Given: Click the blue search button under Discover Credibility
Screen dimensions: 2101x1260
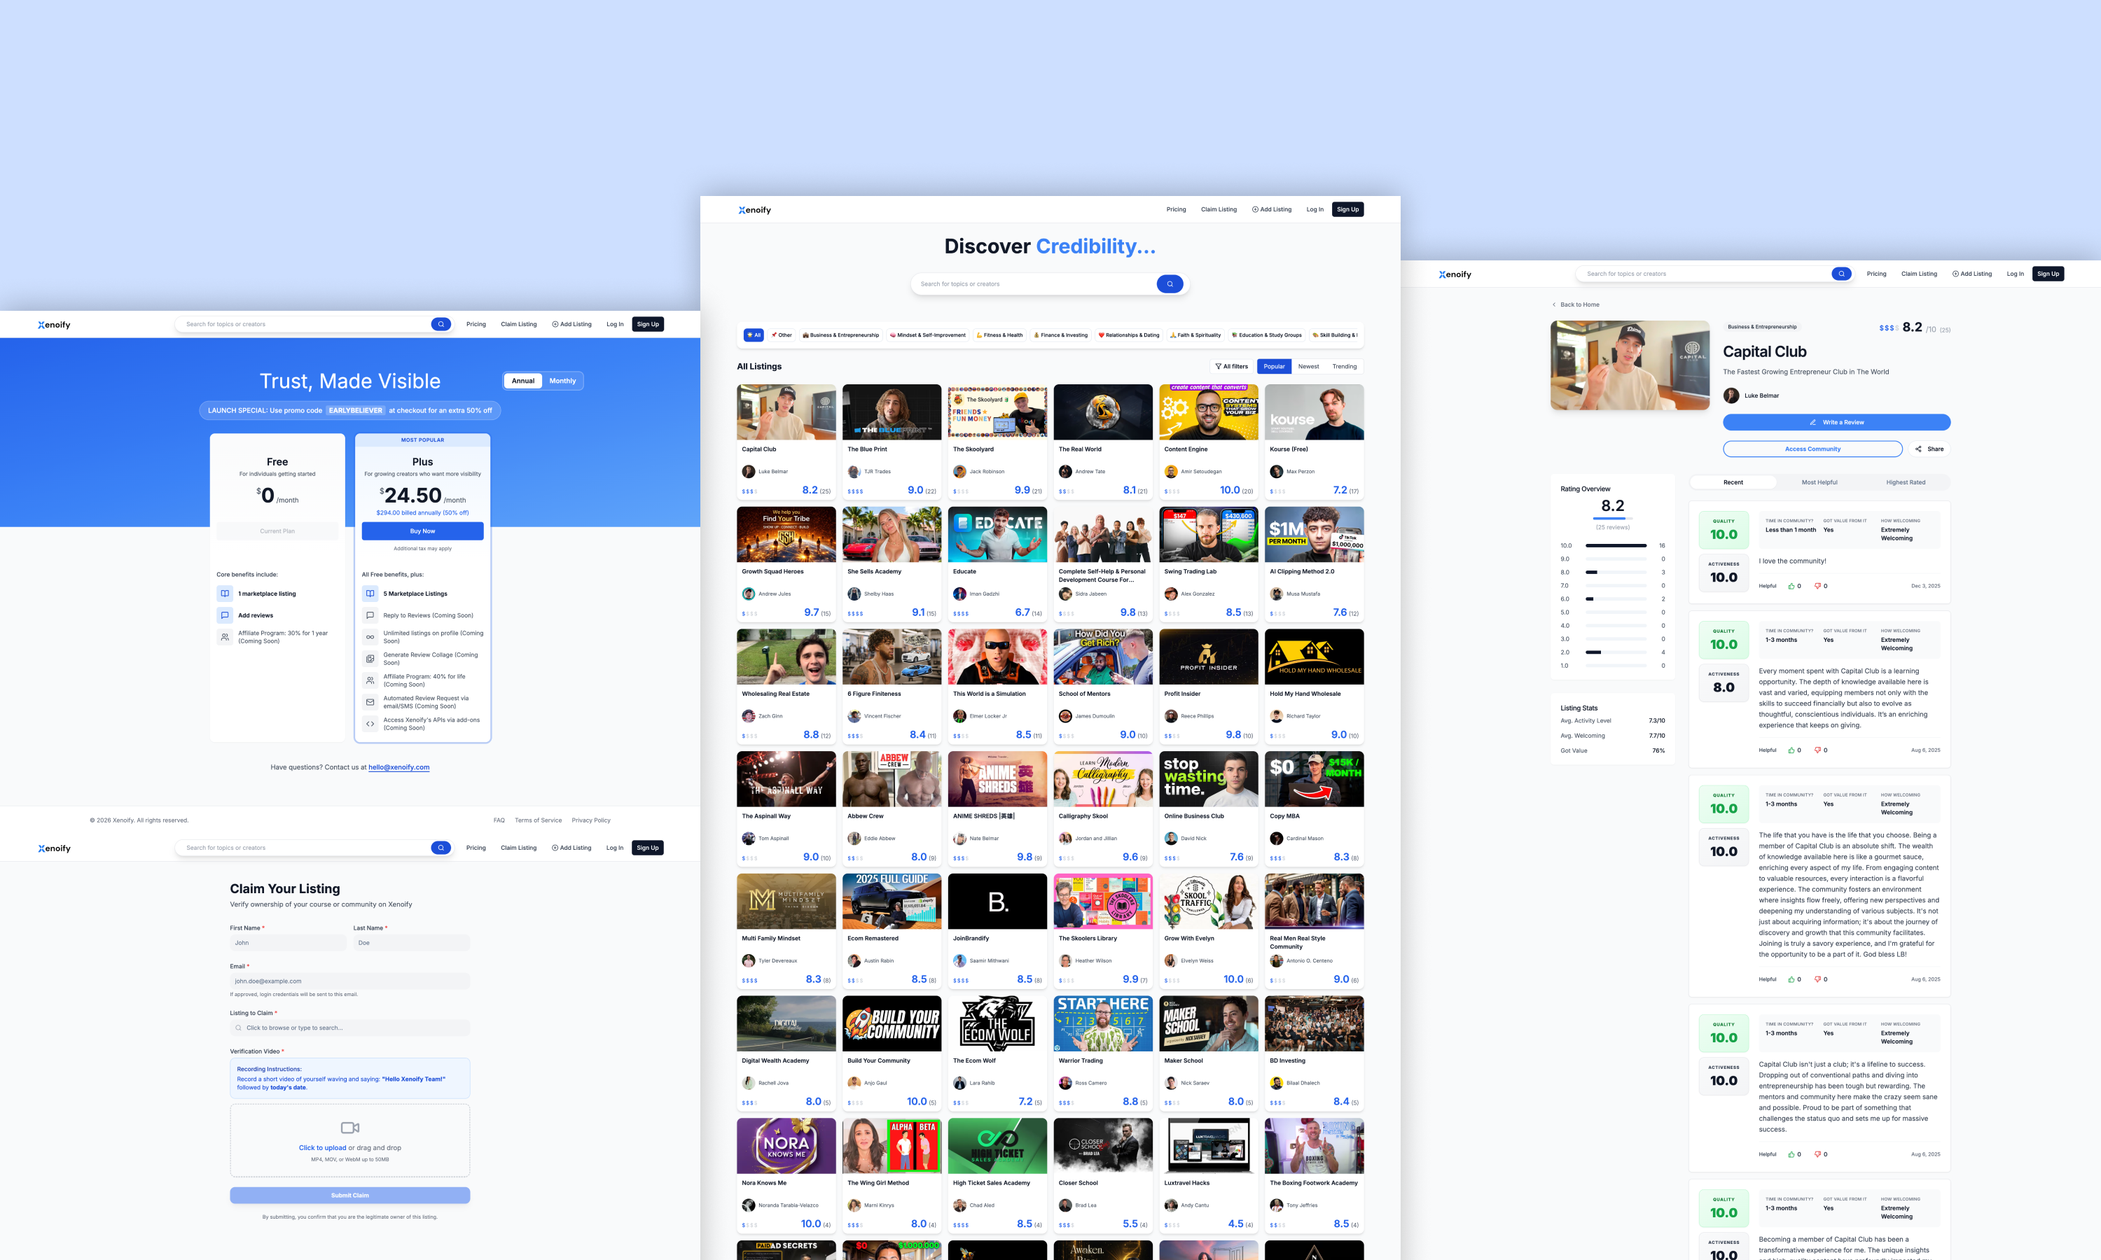Looking at the screenshot, I should pos(1170,284).
